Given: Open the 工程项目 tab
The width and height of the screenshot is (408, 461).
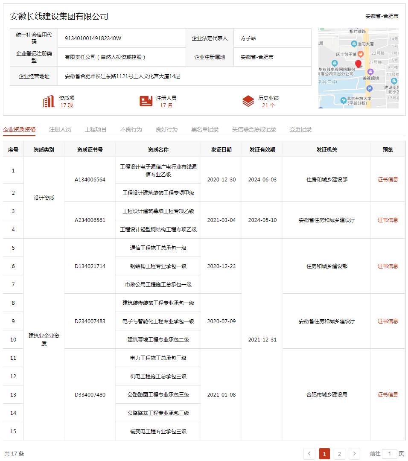Looking at the screenshot, I should [x=97, y=128].
